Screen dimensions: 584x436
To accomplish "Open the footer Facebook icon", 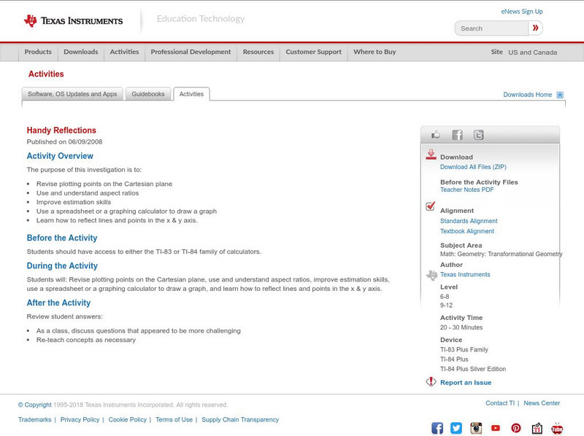I will coord(437,428).
